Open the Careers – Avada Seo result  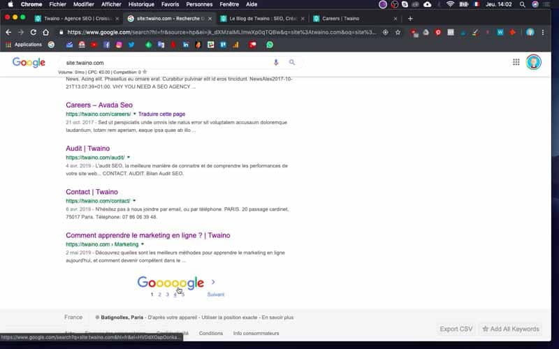coord(99,105)
